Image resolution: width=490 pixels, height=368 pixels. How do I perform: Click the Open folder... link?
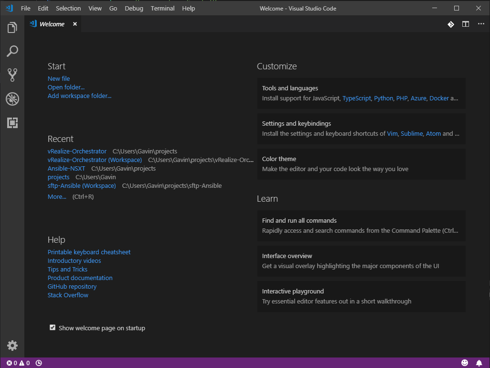66,87
